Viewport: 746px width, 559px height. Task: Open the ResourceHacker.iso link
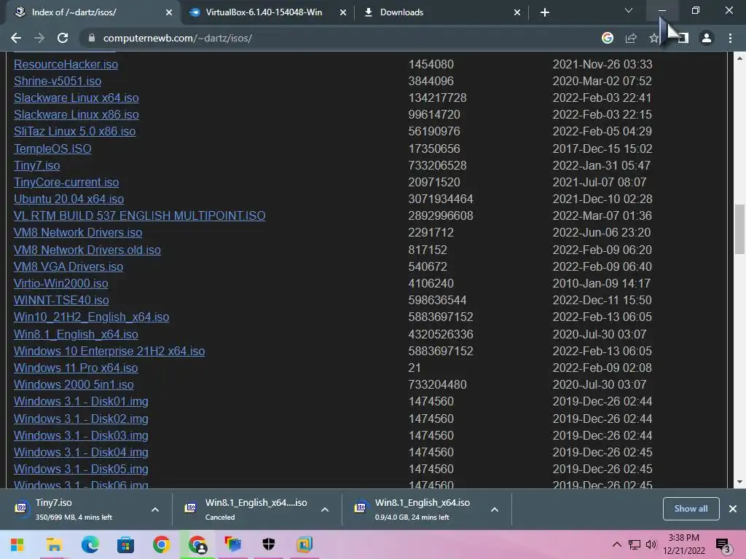point(66,64)
